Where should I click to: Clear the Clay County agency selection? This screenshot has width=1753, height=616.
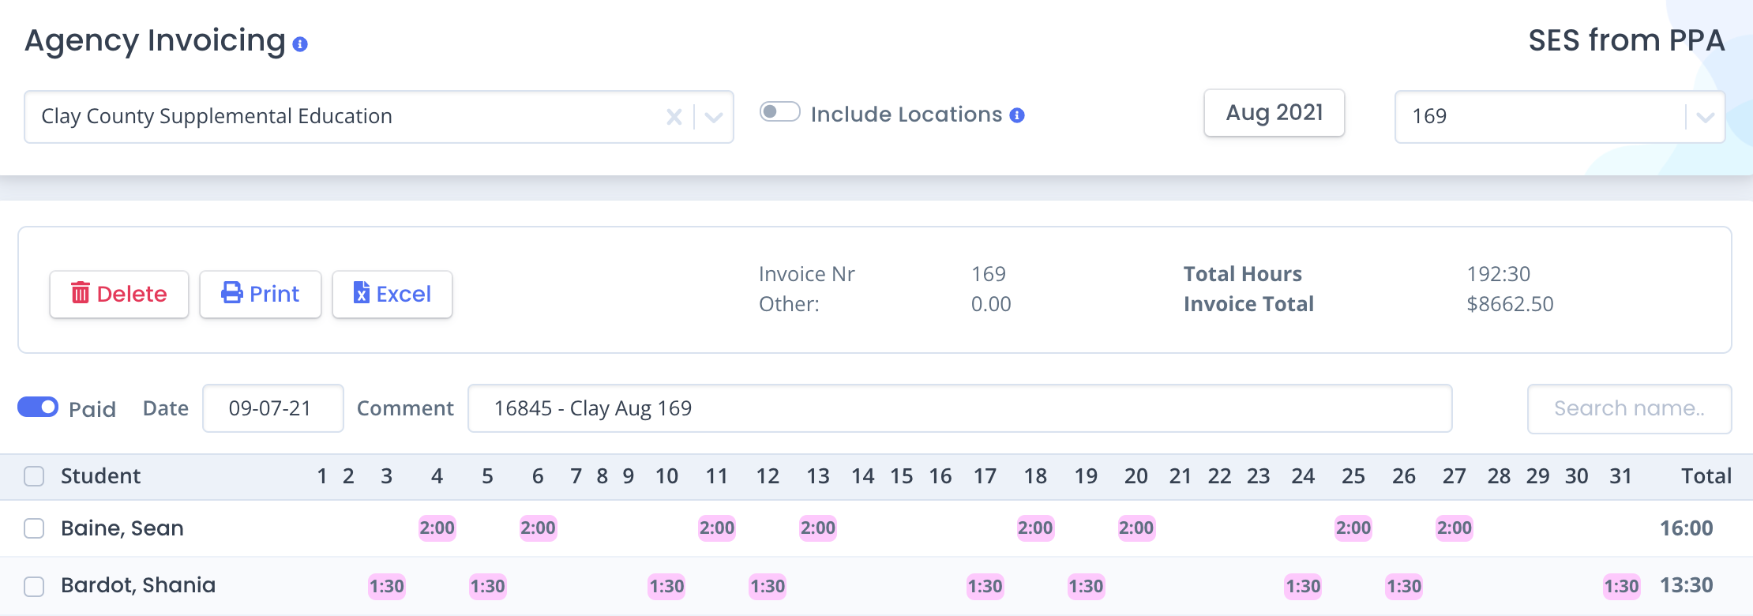tap(674, 117)
